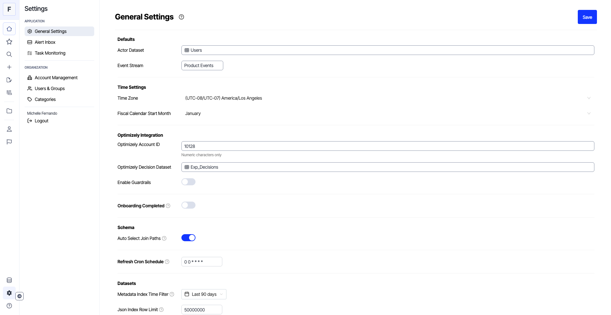Enable the Guardrails toggle
Image resolution: width=611 pixels, height=315 pixels.
coord(188,182)
